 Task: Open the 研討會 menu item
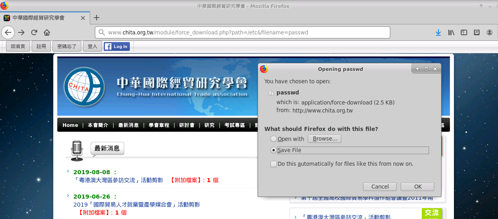coord(187,125)
